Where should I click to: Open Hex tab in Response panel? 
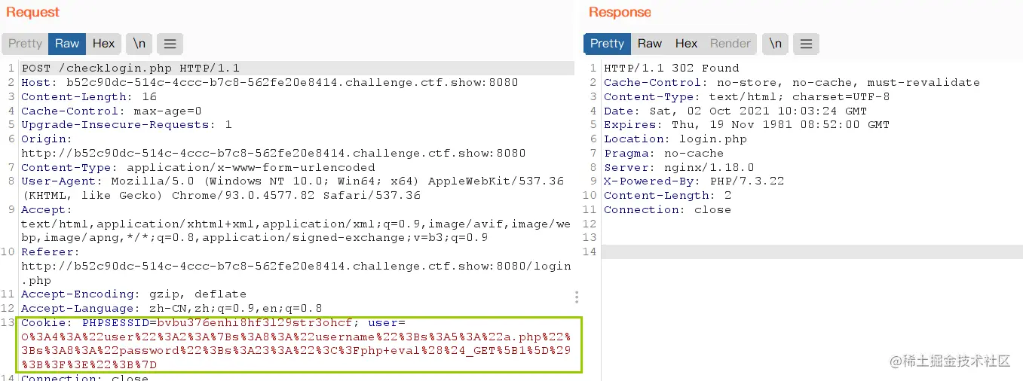[686, 44]
